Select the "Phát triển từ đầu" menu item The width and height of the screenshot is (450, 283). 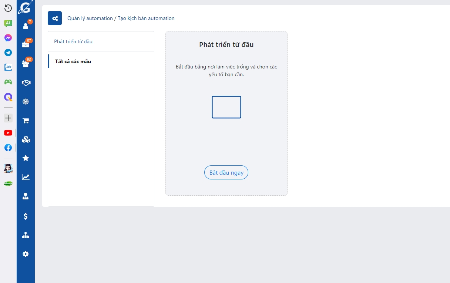point(73,41)
